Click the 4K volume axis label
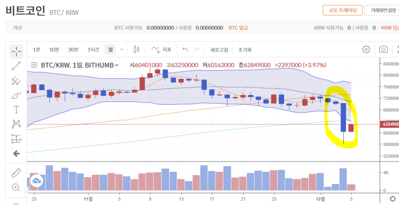Screen dimensions: 399x205 tap(386, 173)
